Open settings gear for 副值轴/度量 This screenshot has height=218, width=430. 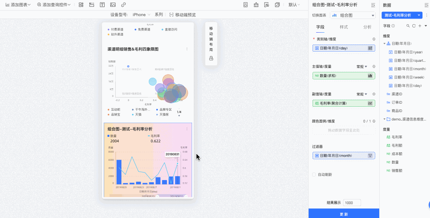click(x=374, y=94)
